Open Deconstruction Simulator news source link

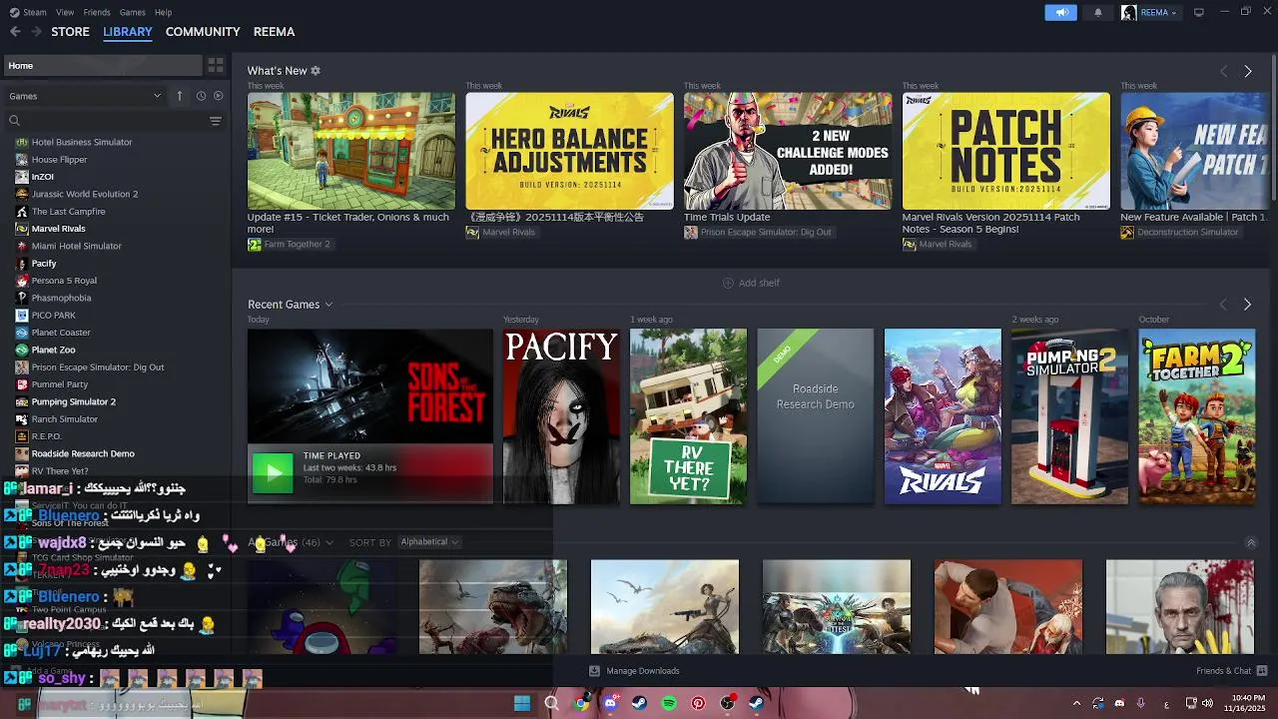point(1187,232)
